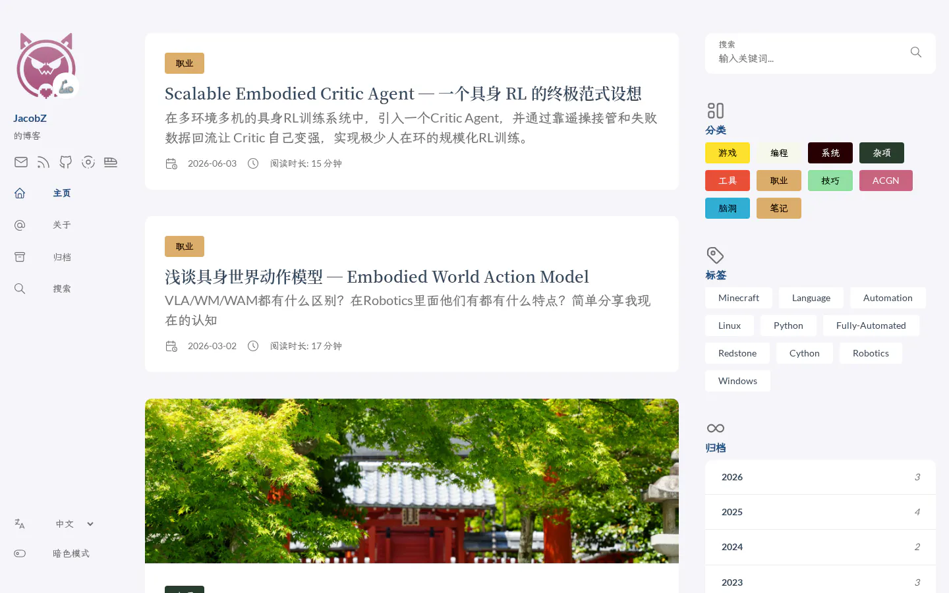Click the Robotics tag

click(x=871, y=353)
